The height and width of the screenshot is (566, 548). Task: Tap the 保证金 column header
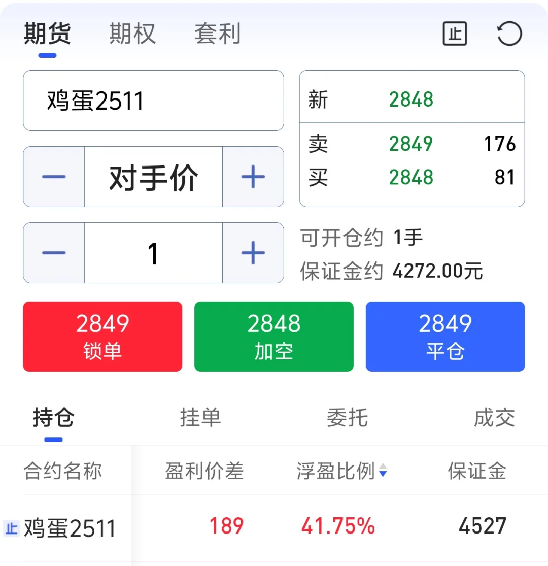tap(477, 471)
